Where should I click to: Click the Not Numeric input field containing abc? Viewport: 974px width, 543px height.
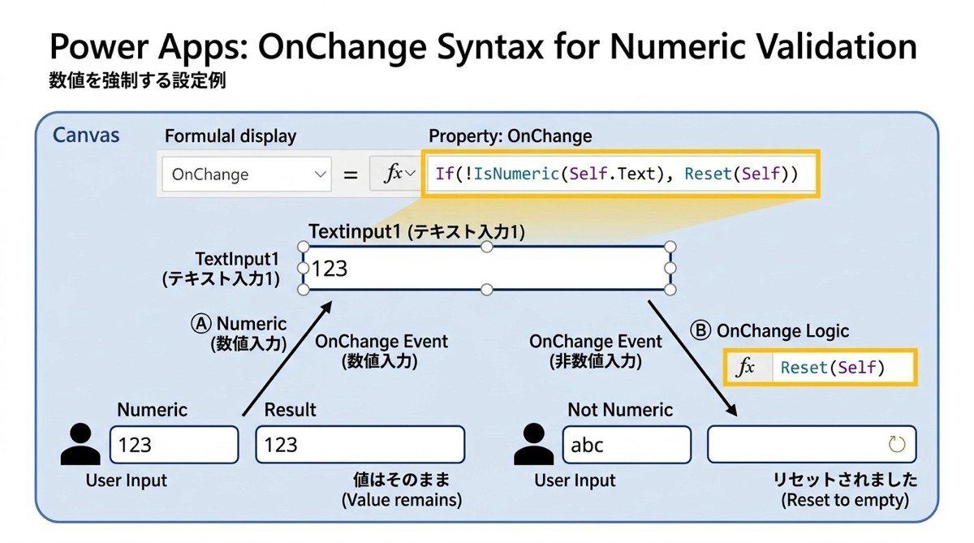tap(626, 445)
